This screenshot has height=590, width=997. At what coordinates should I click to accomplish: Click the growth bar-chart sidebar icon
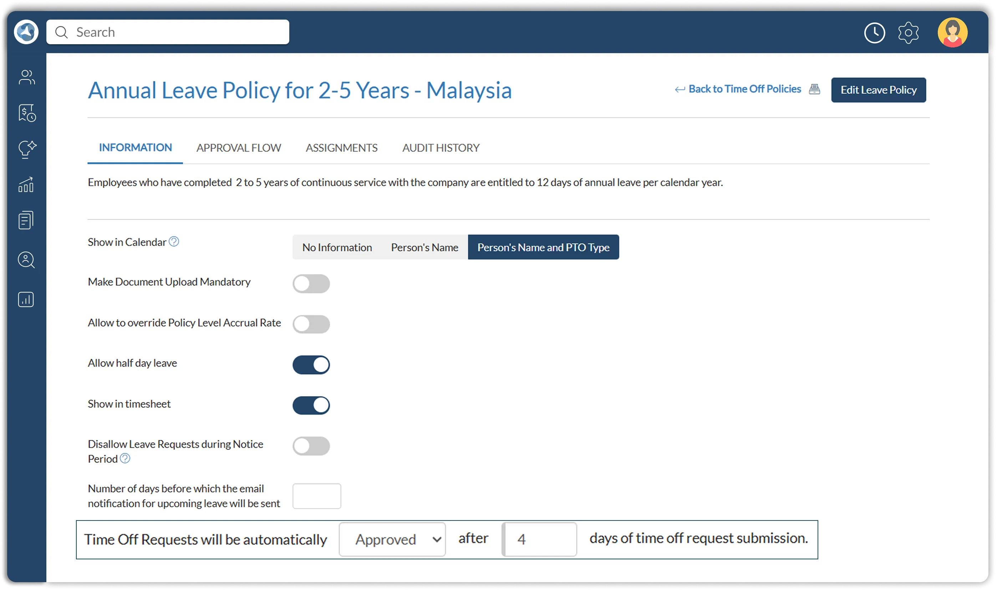point(26,185)
